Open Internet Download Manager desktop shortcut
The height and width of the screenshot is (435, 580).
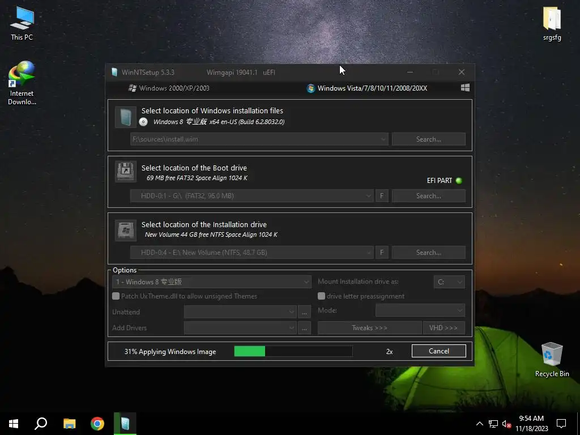coord(22,83)
